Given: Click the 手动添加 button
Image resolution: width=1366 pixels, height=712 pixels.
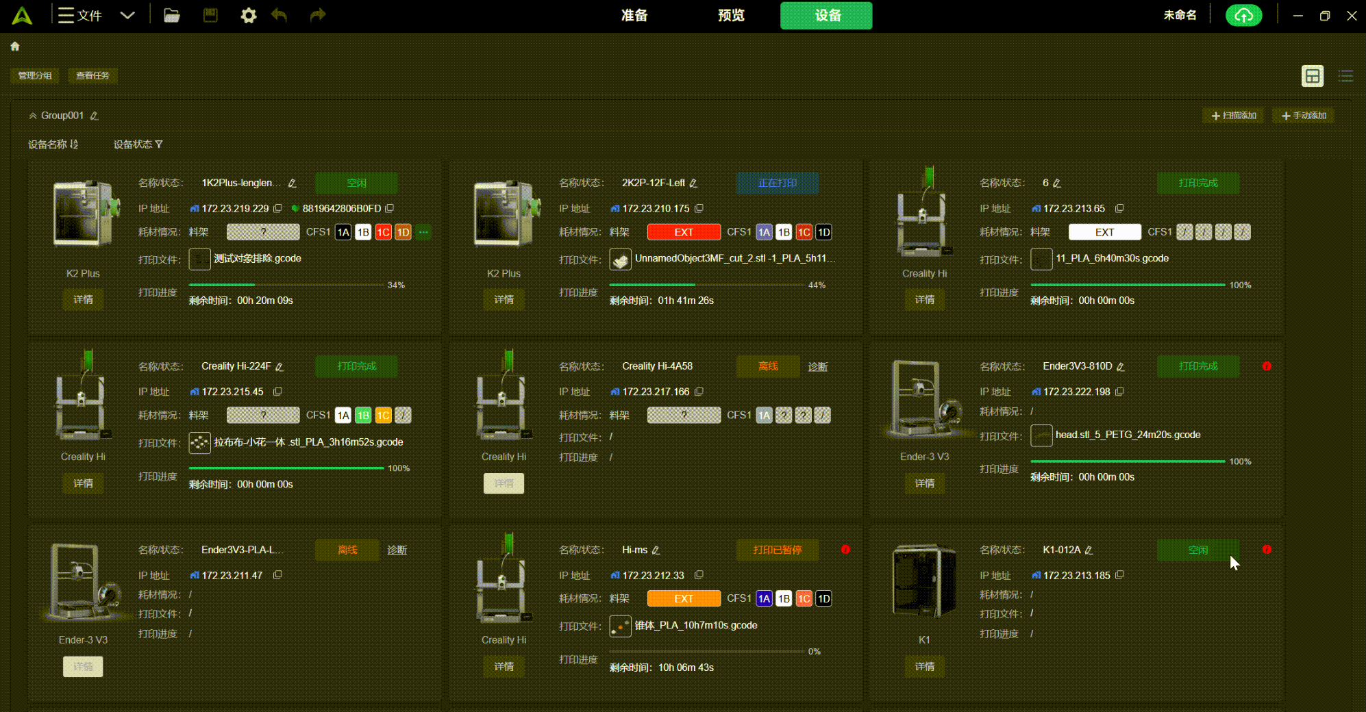Looking at the screenshot, I should click(x=1304, y=116).
